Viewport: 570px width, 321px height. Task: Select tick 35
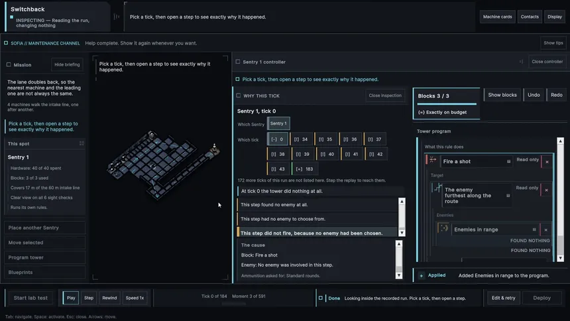[x=325, y=139]
